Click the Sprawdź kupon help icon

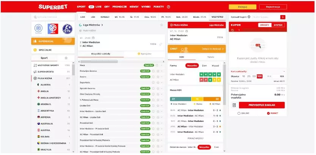(x=249, y=17)
